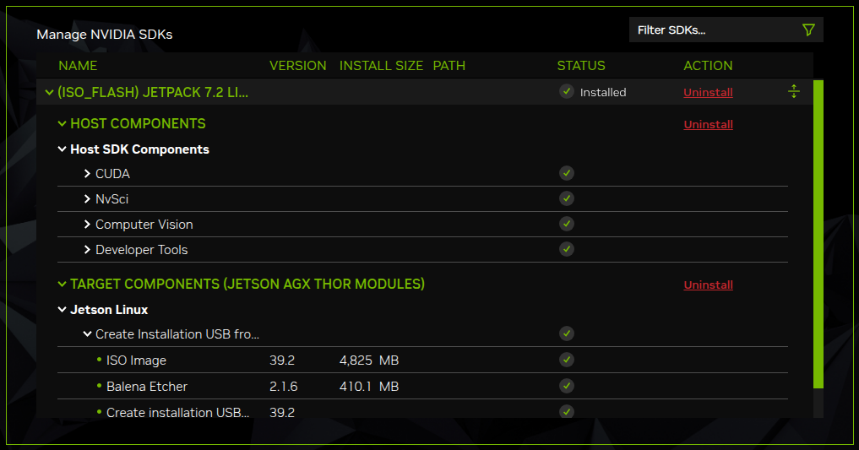Click the NAME column header

pyautogui.click(x=78, y=66)
